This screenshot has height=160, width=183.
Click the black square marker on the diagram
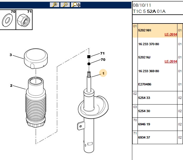click(89, 57)
